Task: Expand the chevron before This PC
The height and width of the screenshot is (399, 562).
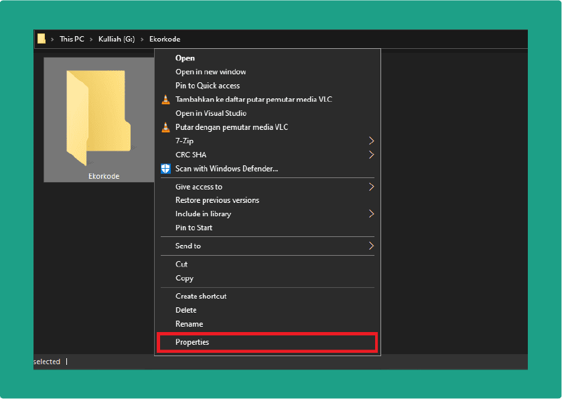Action: pos(52,39)
